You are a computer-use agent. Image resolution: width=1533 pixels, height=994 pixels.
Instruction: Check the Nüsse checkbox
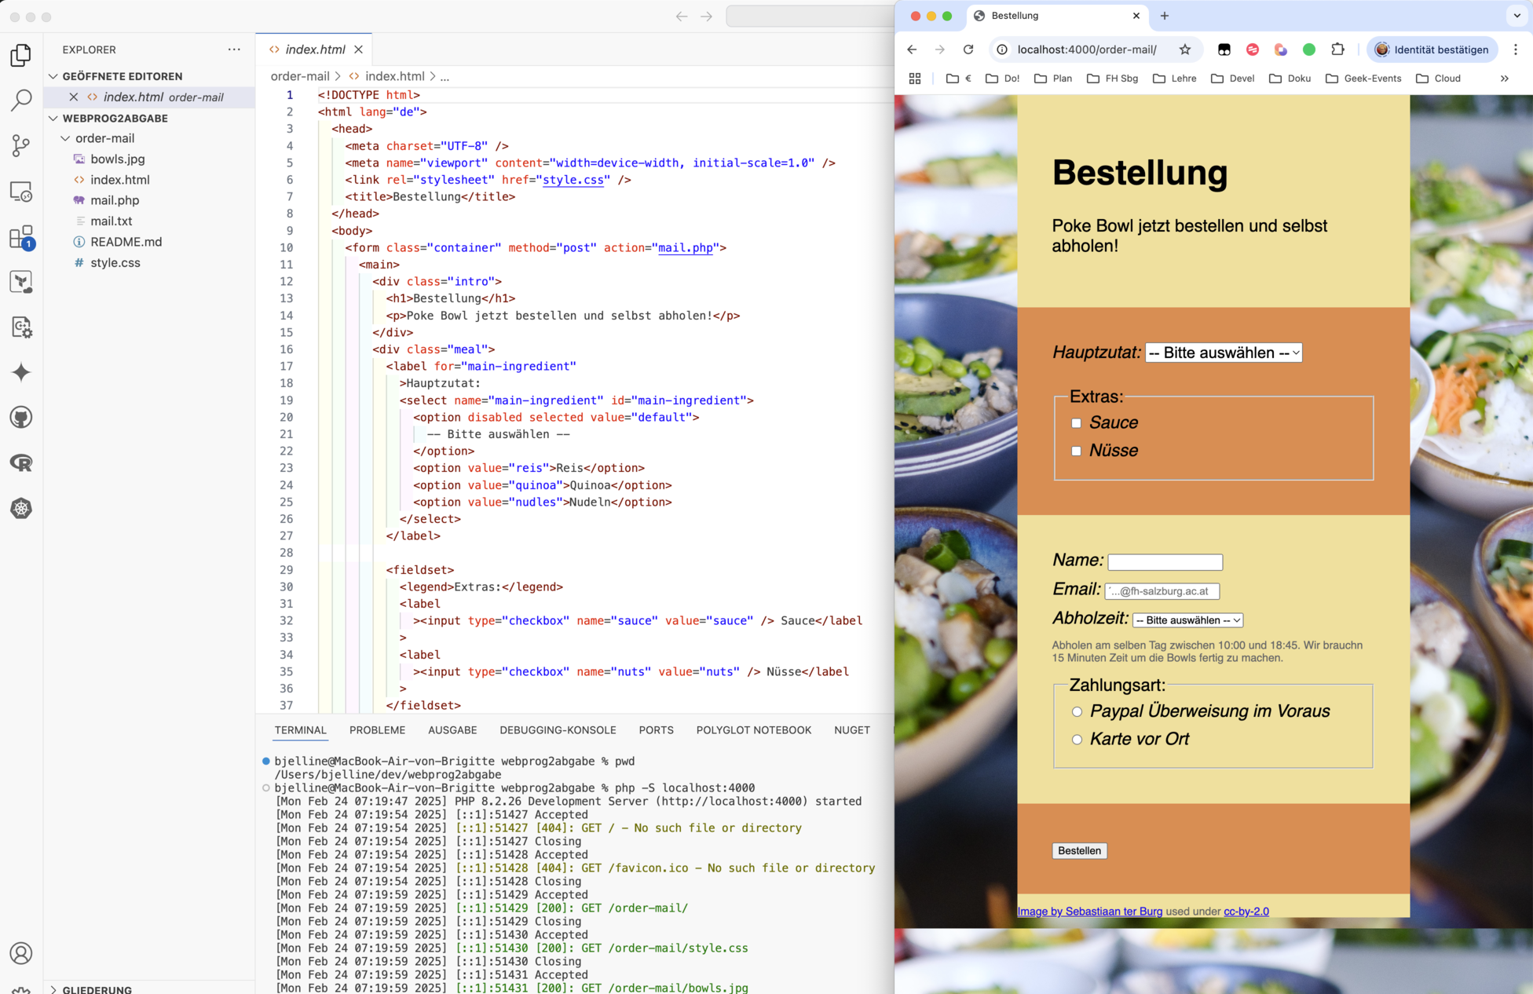[x=1077, y=451]
